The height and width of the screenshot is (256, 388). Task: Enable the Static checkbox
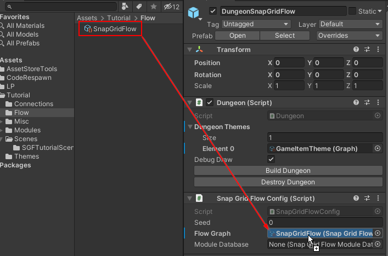352,11
